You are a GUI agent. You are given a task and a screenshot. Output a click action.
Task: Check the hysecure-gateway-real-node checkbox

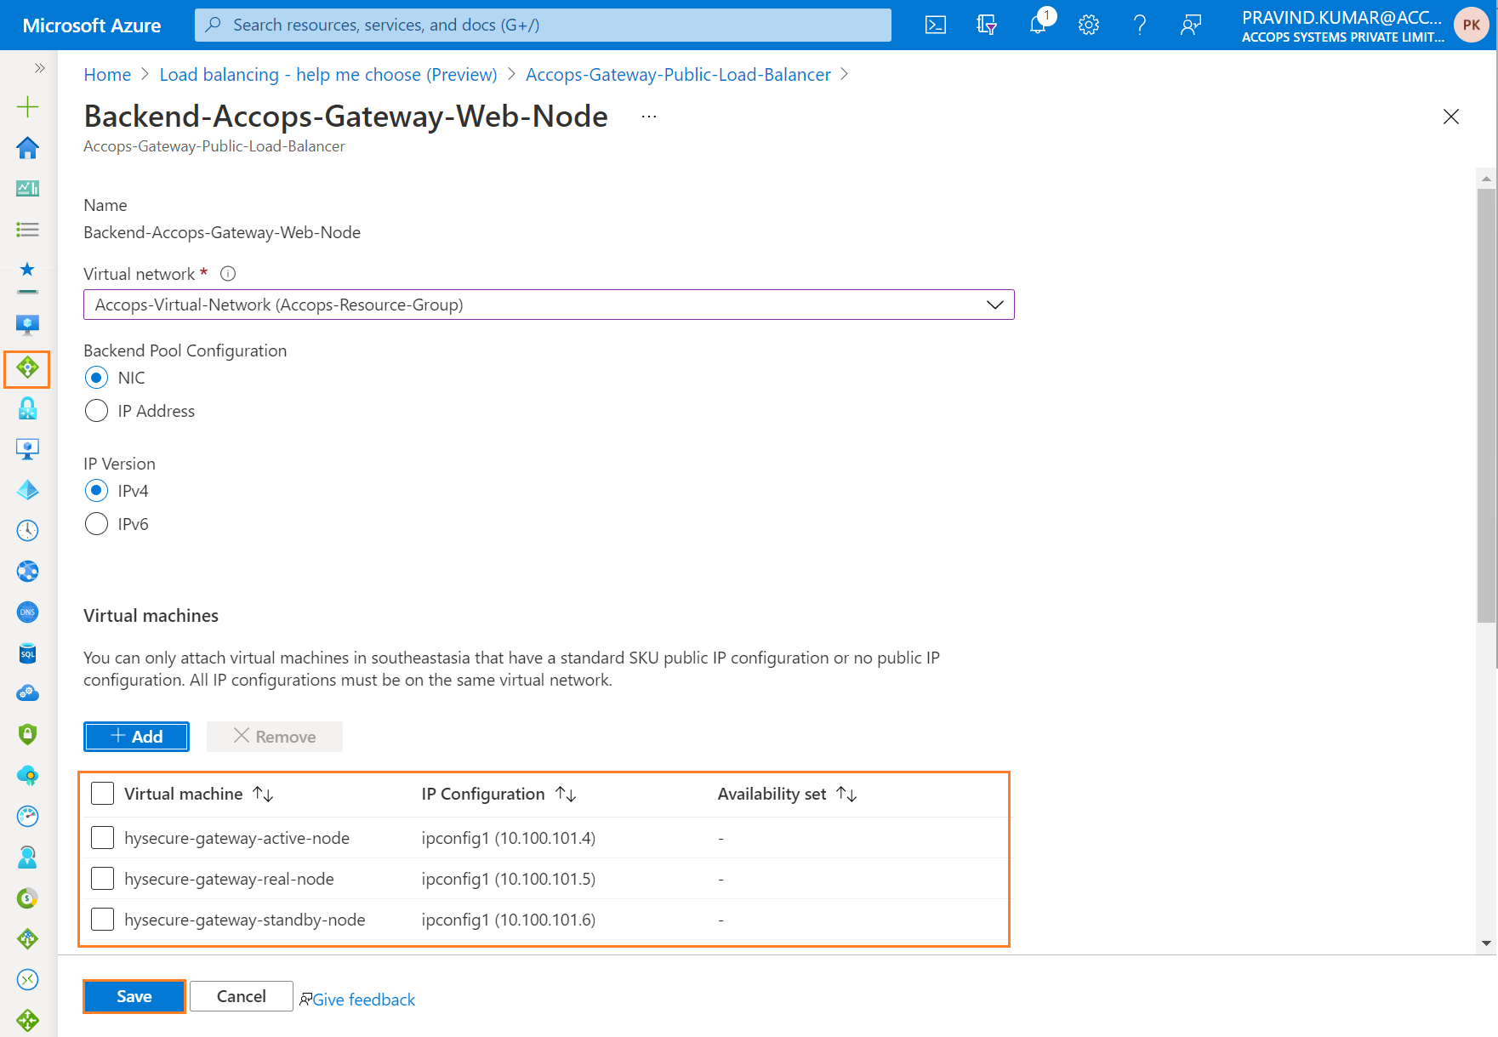102,879
